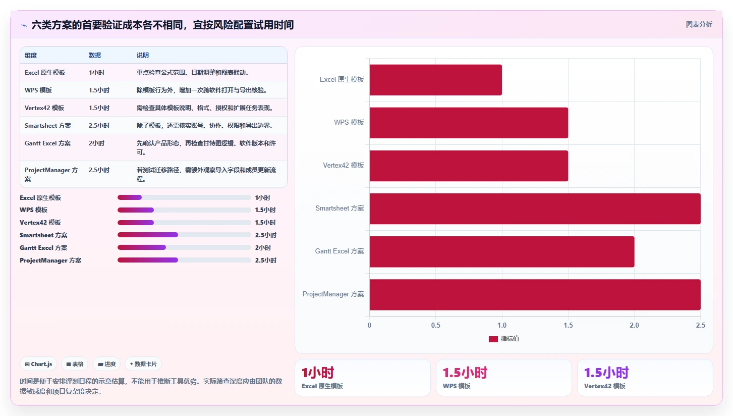The height and width of the screenshot is (416, 733).
Task: Click table cell ProjectManager 方案
Action: point(51,175)
